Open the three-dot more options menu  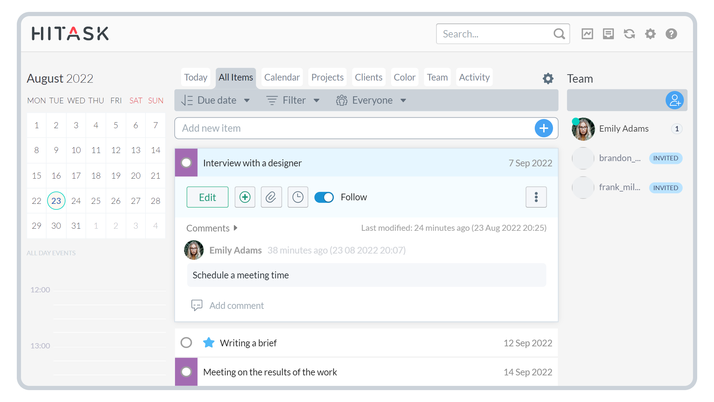(x=536, y=197)
